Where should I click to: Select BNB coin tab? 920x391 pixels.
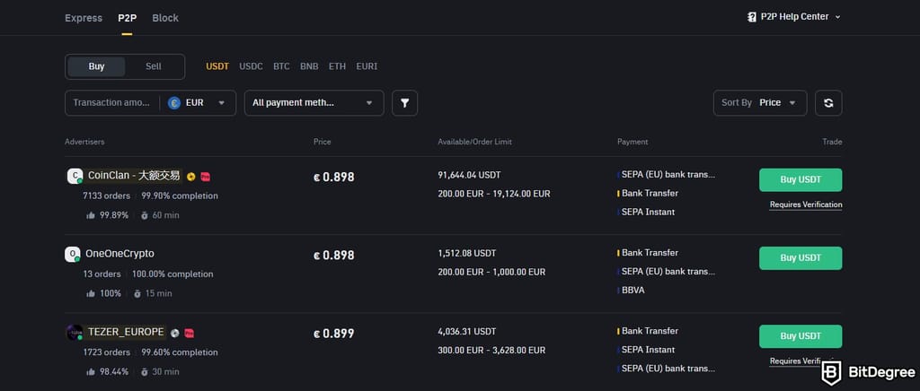(x=309, y=66)
